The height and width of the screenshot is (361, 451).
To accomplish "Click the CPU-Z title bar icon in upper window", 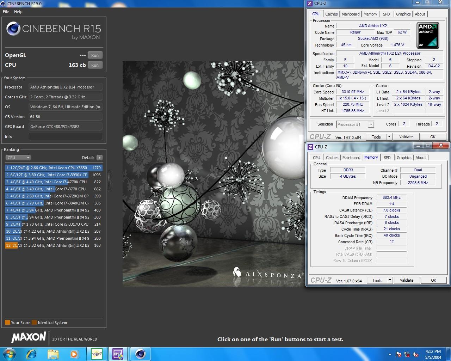I will point(310,3).
